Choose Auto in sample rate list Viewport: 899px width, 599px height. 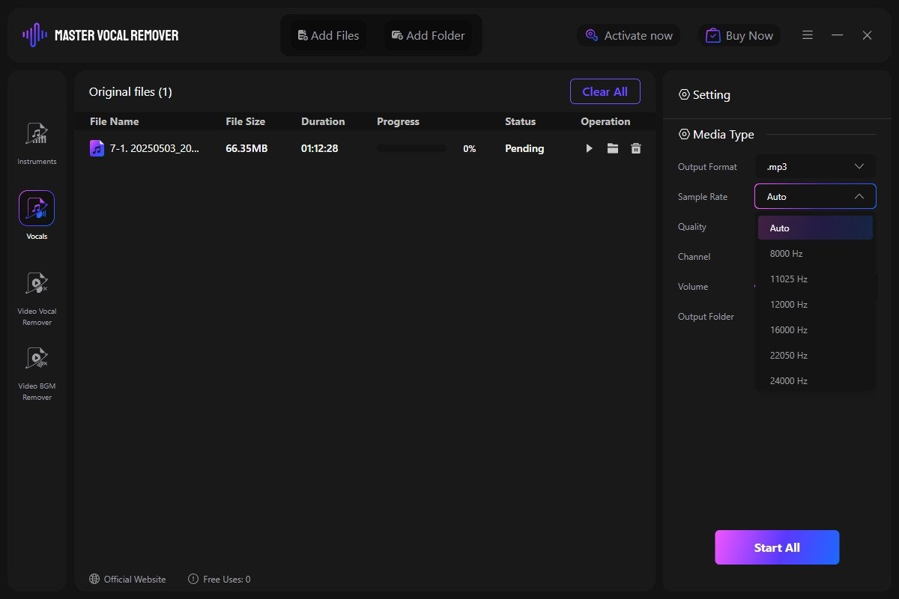pos(814,228)
